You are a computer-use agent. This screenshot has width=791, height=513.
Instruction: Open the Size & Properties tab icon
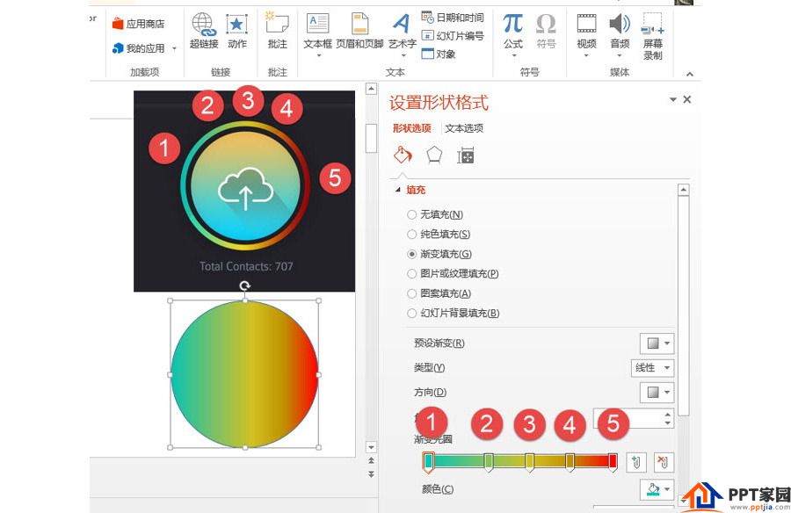point(465,155)
